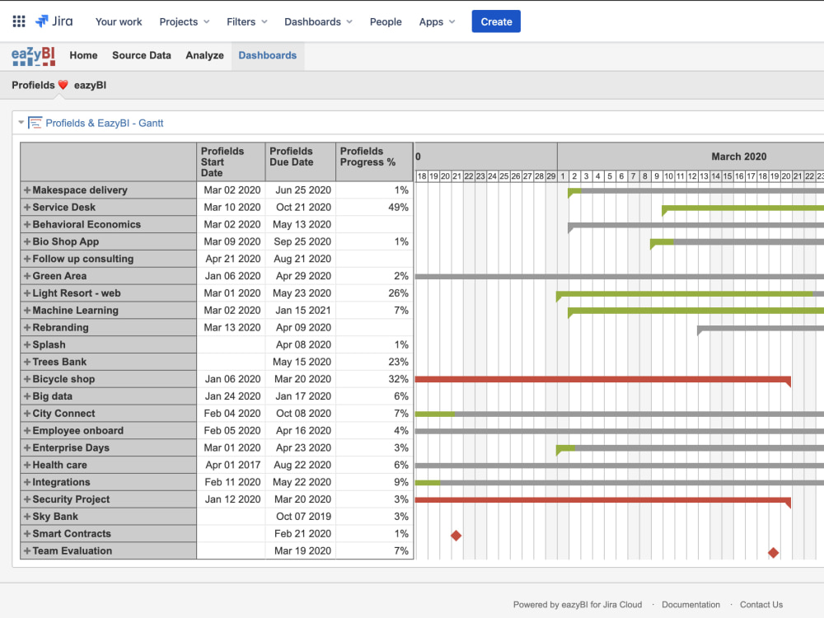This screenshot has width=824, height=618.
Task: Click the Machine Learning due date Jan 15 2021
Action: click(301, 310)
